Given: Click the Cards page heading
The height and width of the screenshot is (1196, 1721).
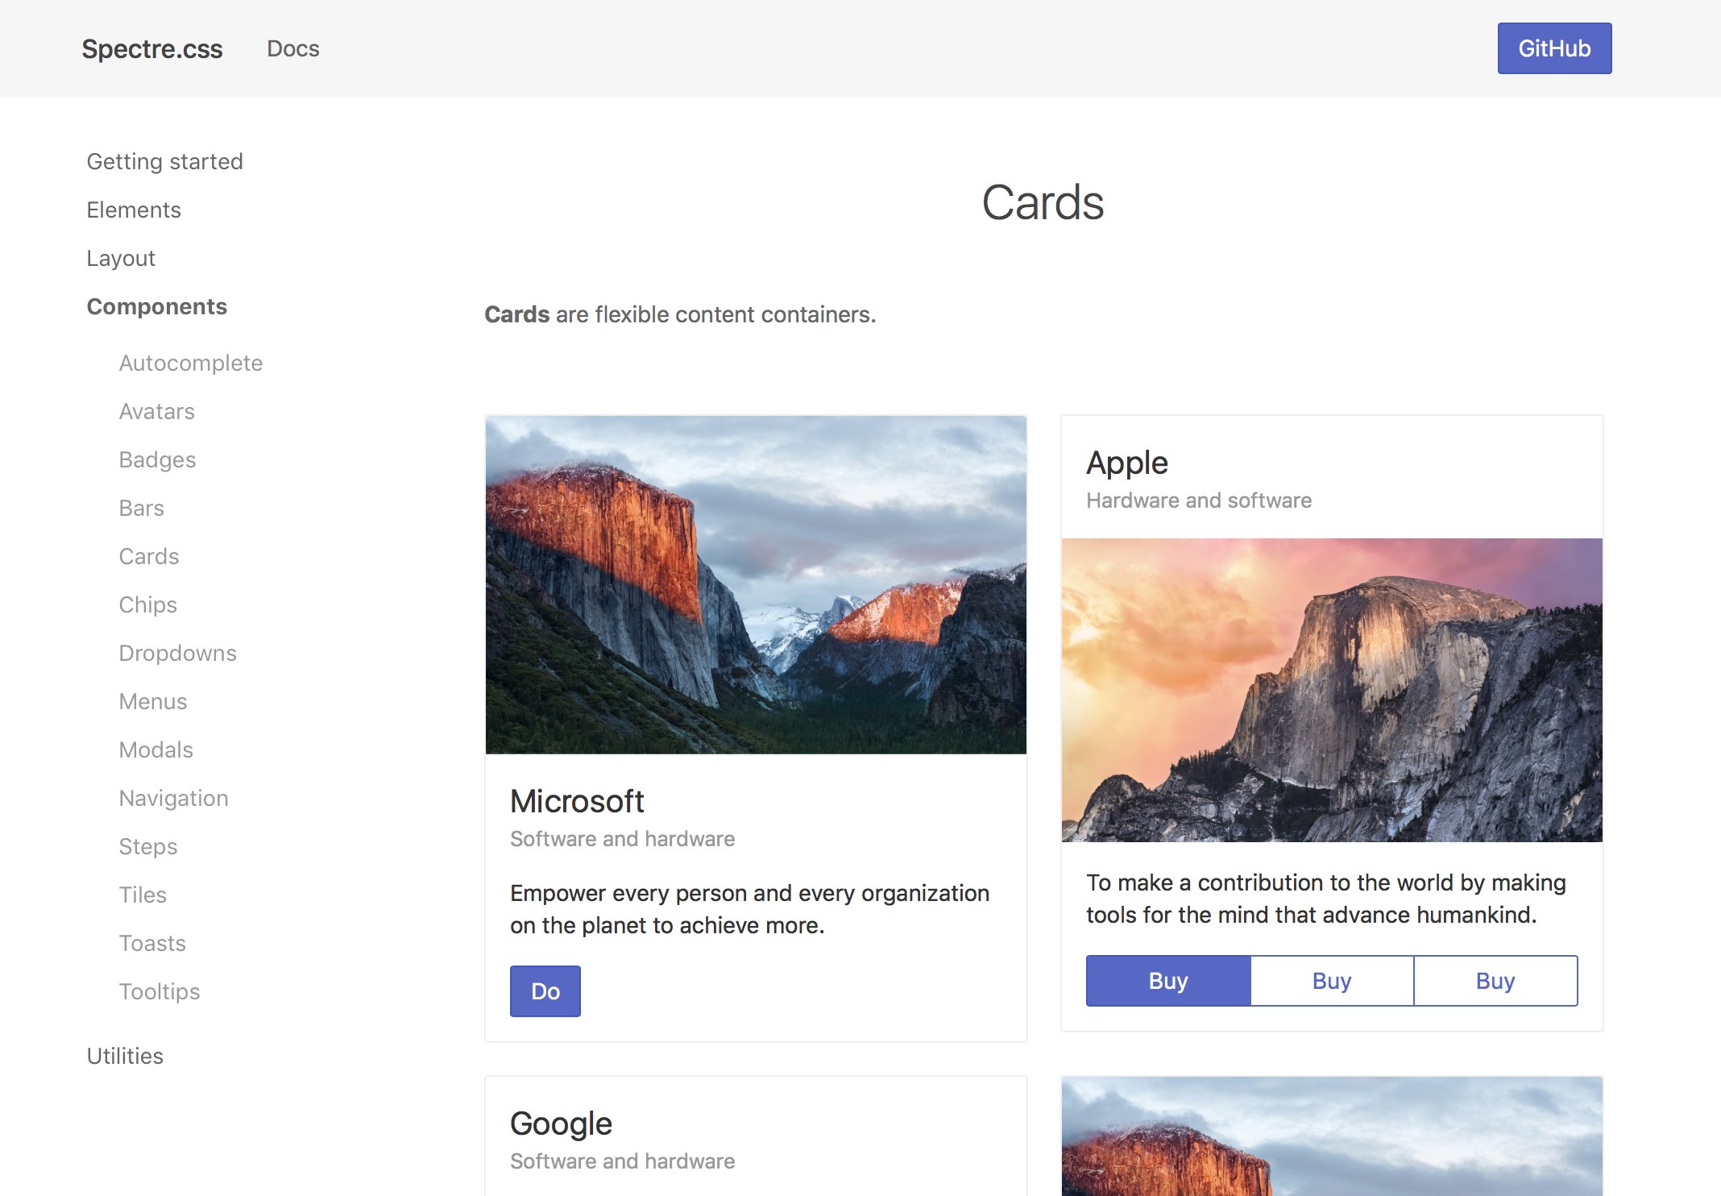Looking at the screenshot, I should click(1043, 201).
